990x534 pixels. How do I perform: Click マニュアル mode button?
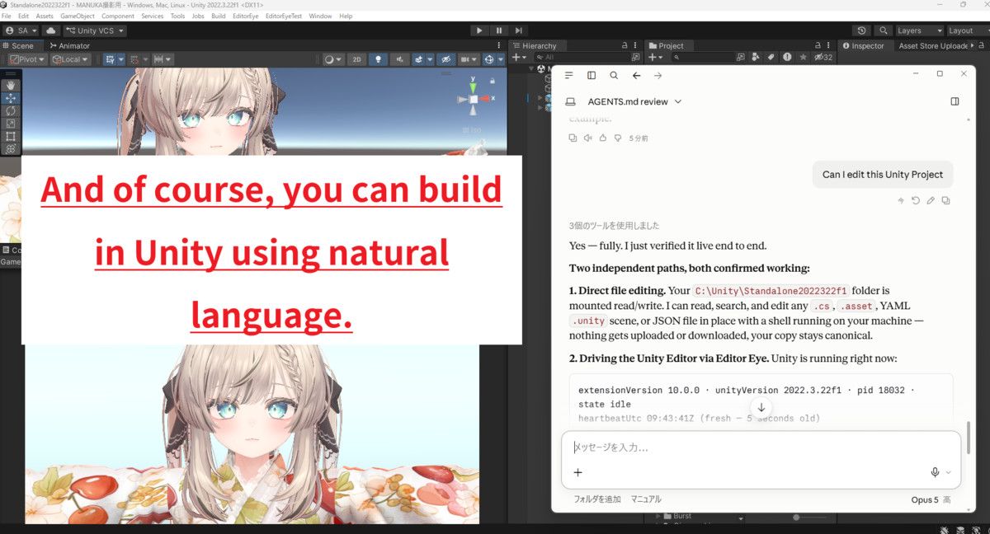(646, 499)
